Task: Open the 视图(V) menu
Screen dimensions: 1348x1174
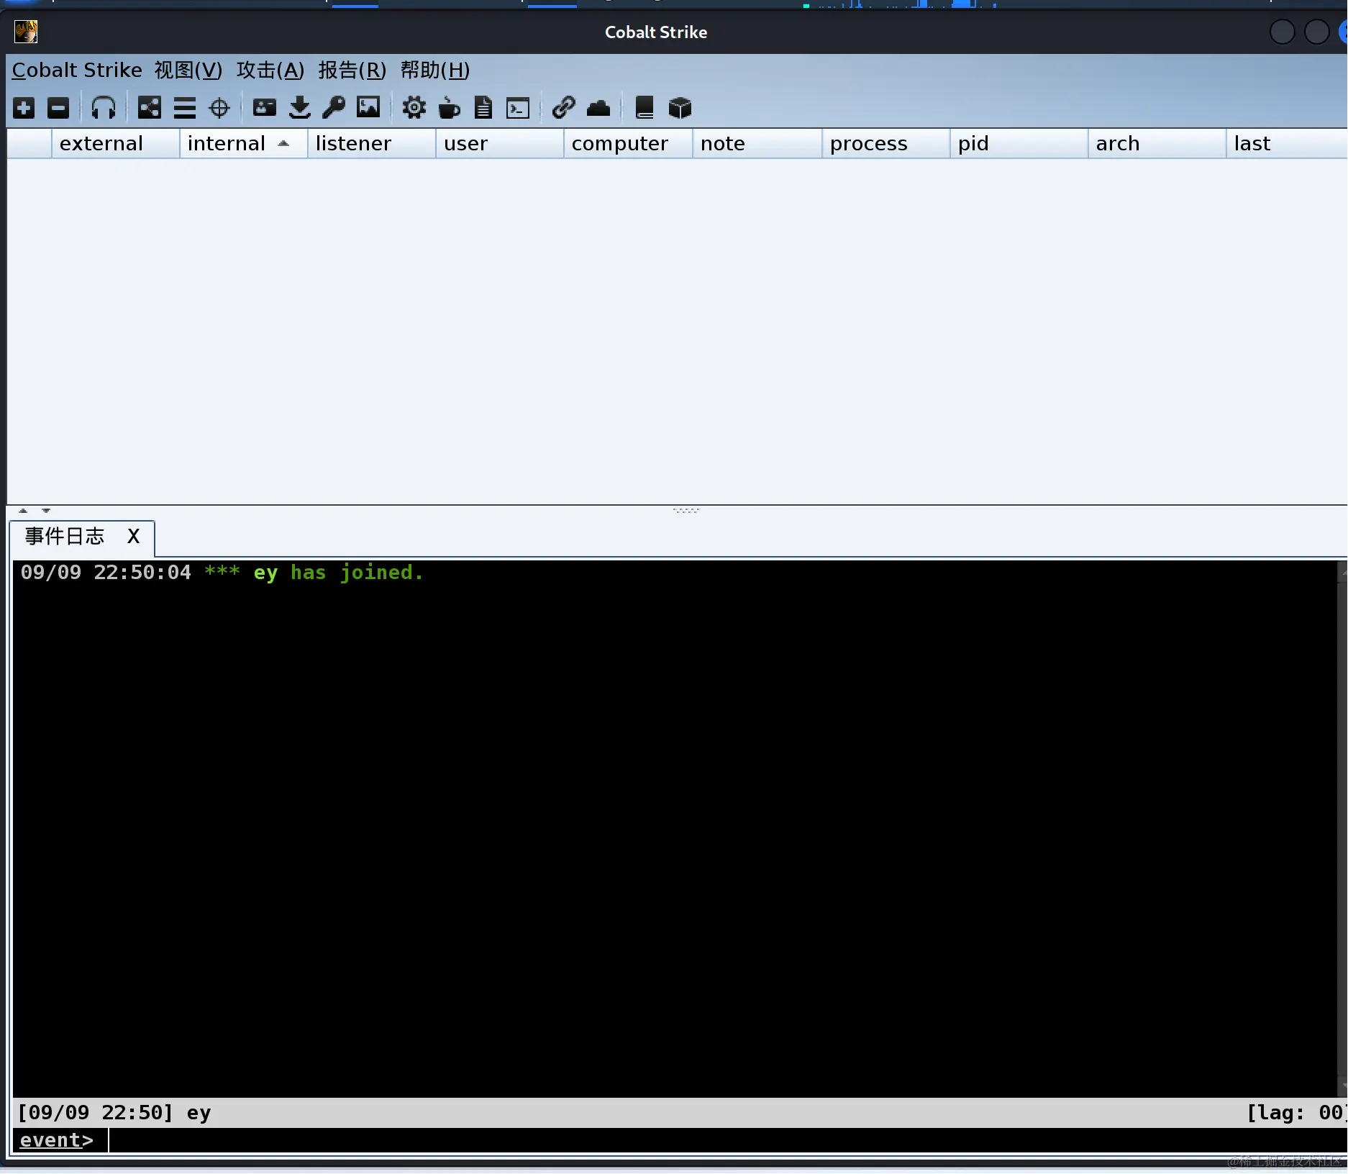Action: 188,70
